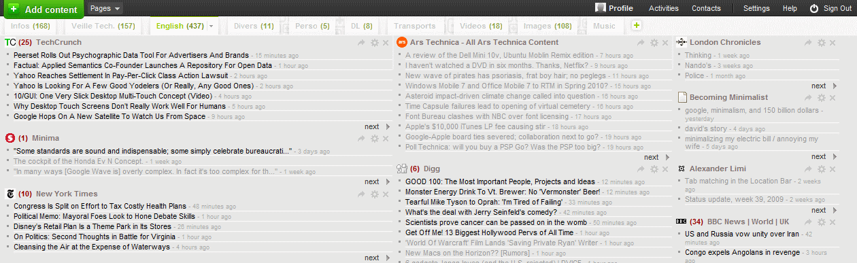Viewport: 857px width, 263px height.
Task: Switch to the Transports tab
Action: (415, 26)
